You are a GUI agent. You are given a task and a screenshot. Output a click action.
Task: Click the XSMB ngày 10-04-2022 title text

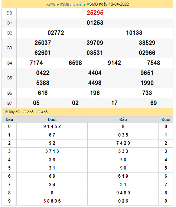(108, 4)
